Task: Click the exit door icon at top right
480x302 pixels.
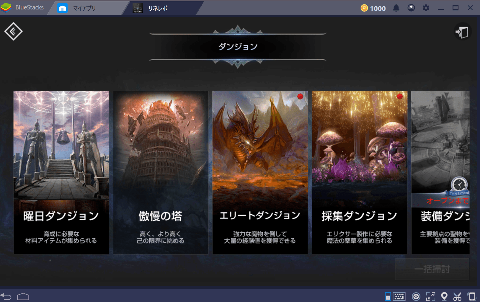Action: [462, 32]
